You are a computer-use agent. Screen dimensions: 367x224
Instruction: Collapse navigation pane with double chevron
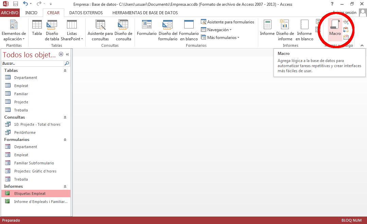(x=67, y=54)
